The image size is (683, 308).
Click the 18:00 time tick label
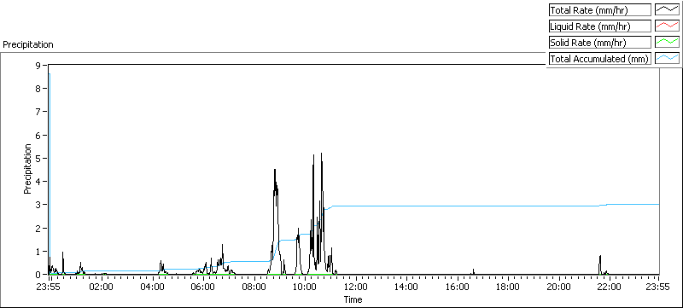507,287
